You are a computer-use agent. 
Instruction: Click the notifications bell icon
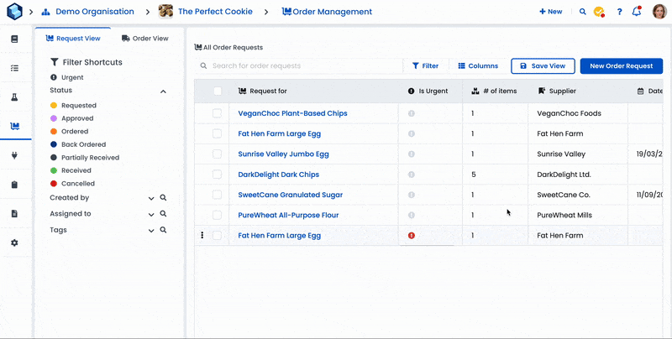coord(637,12)
